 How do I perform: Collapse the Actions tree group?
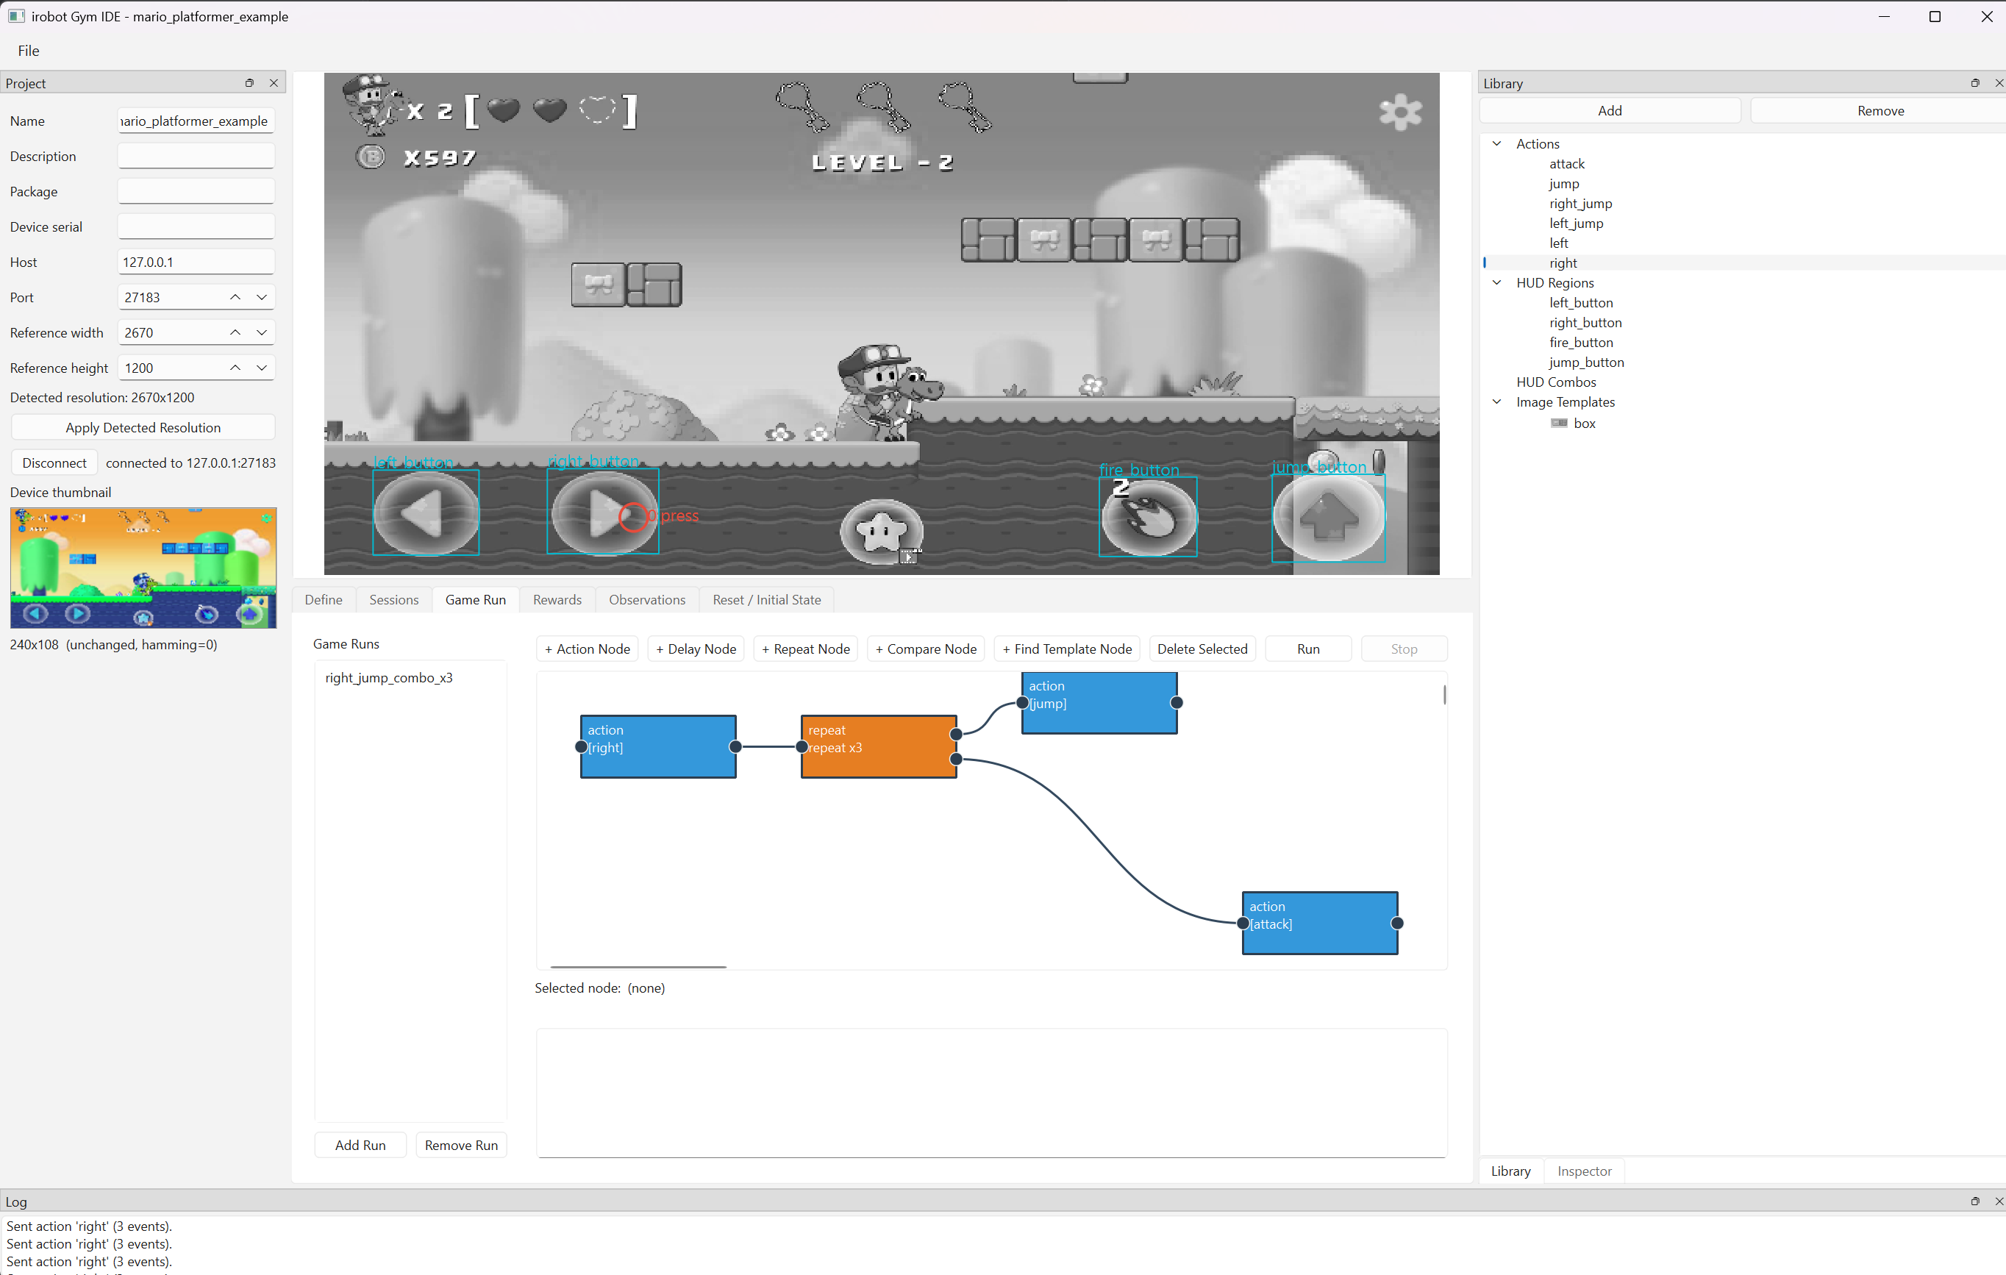(1497, 143)
